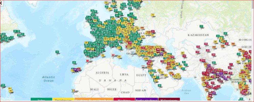Select the red 191 station marker
The height and width of the screenshot is (102, 254).
pos(227,44)
